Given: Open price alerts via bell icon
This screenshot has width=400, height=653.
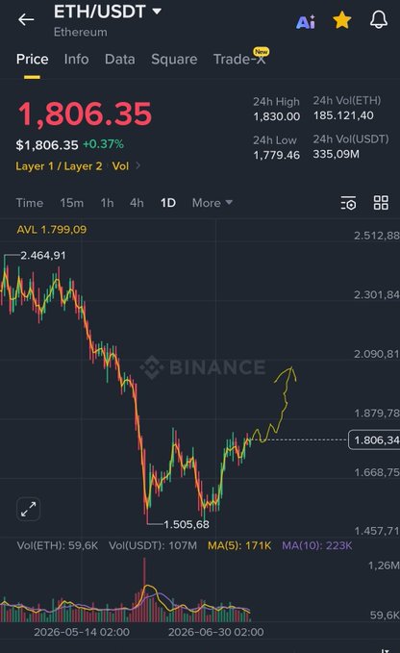Looking at the screenshot, I should (x=379, y=19).
